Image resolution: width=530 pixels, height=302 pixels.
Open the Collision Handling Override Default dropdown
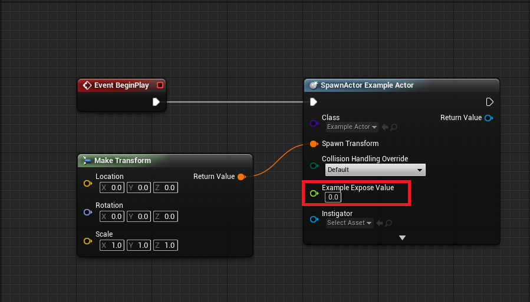(x=375, y=170)
